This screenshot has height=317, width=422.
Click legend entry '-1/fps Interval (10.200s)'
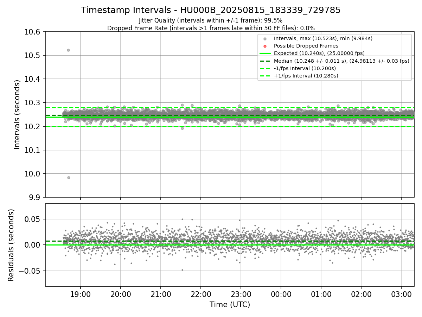[x=305, y=68]
